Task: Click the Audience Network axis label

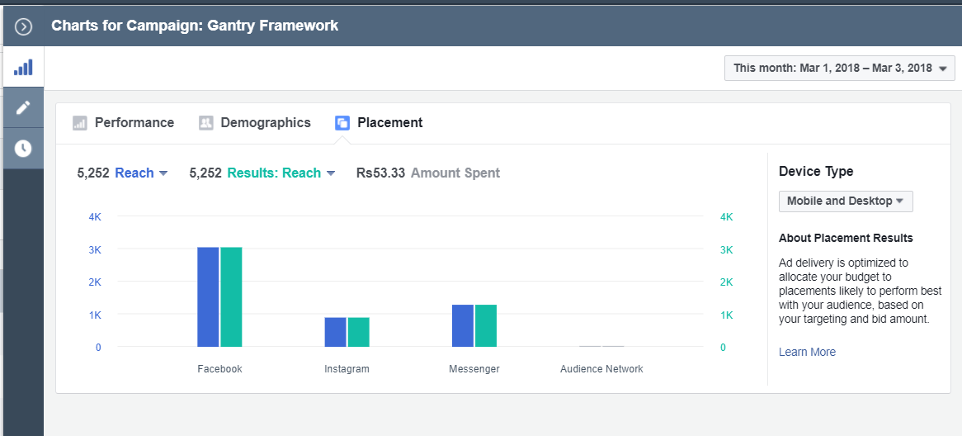Action: coord(601,369)
